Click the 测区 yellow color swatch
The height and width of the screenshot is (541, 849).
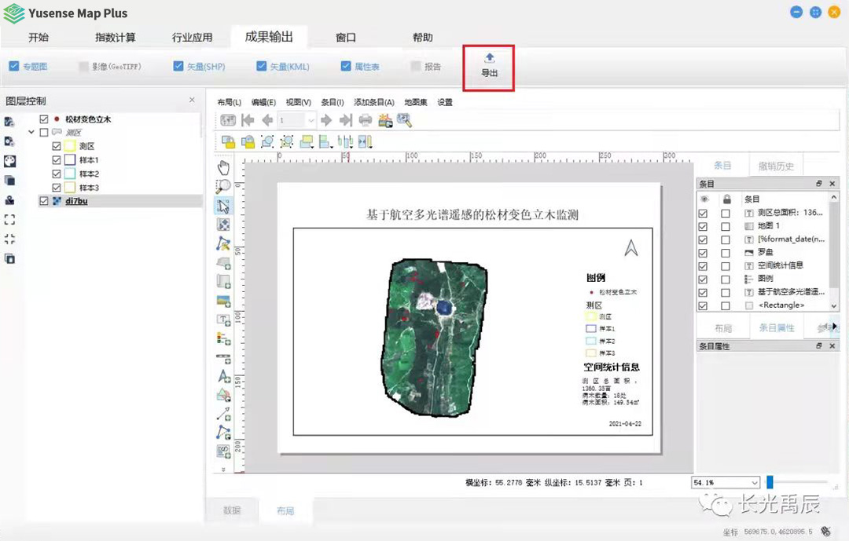point(69,146)
